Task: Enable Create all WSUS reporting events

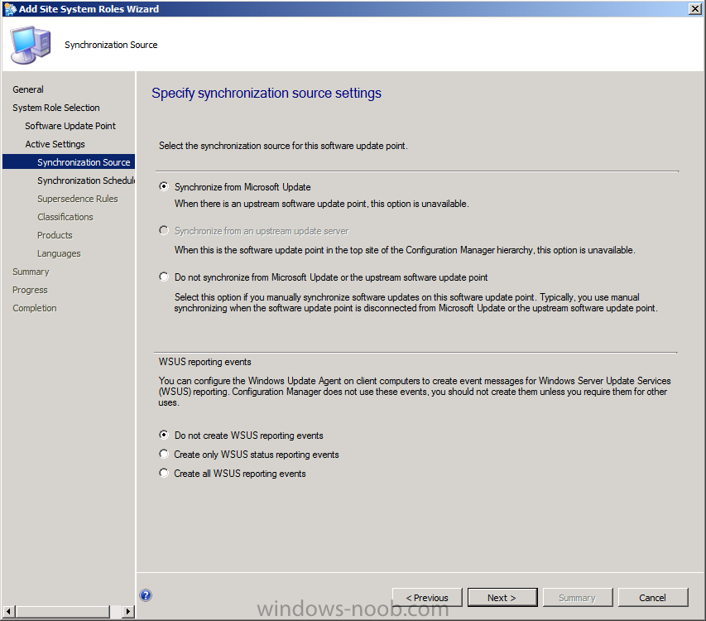Action: pyautogui.click(x=164, y=473)
